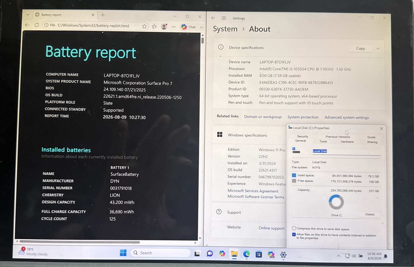Expand the Chat dropdown arrow in Edge
414x267 pixels.
pyautogui.click(x=201, y=27)
